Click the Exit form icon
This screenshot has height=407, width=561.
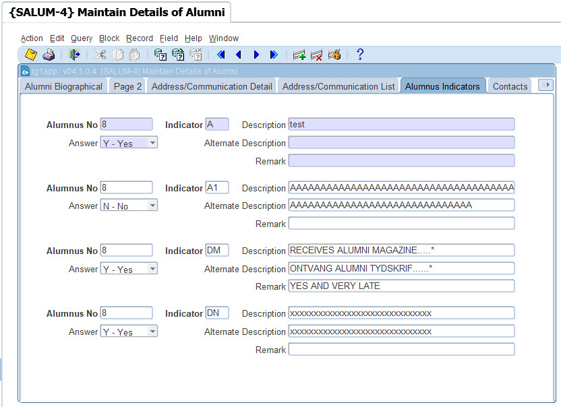(74, 55)
